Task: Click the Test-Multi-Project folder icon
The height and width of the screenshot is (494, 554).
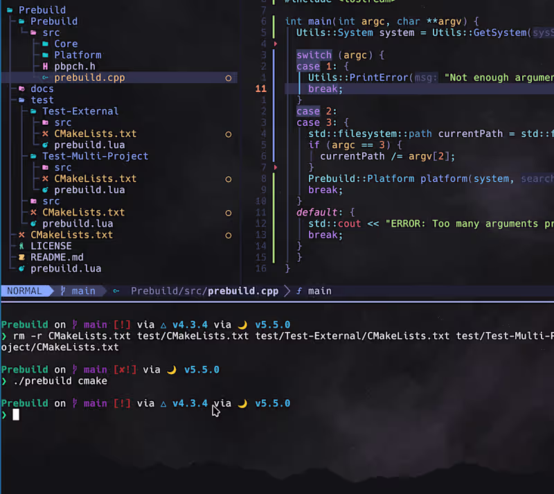Action: 33,157
